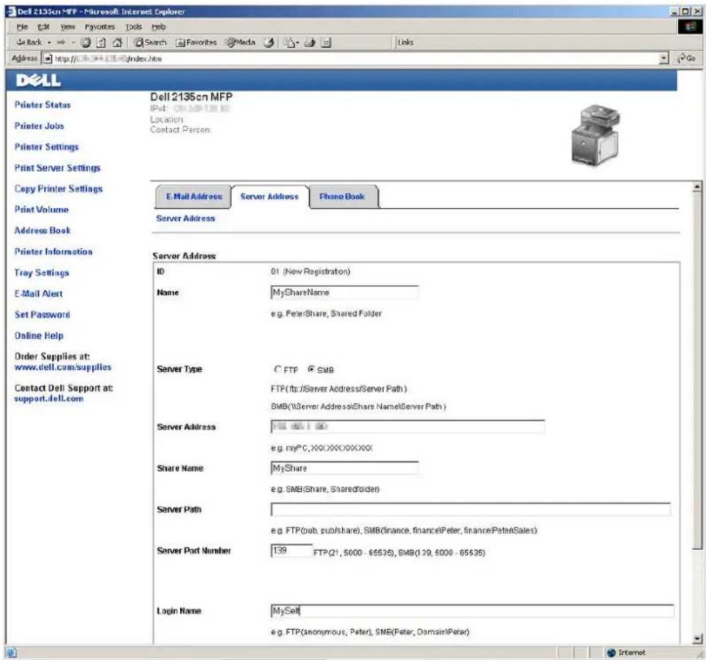Screen dimensions: 706x660
Task: Visit the support.dell.com link
Action: (x=49, y=399)
